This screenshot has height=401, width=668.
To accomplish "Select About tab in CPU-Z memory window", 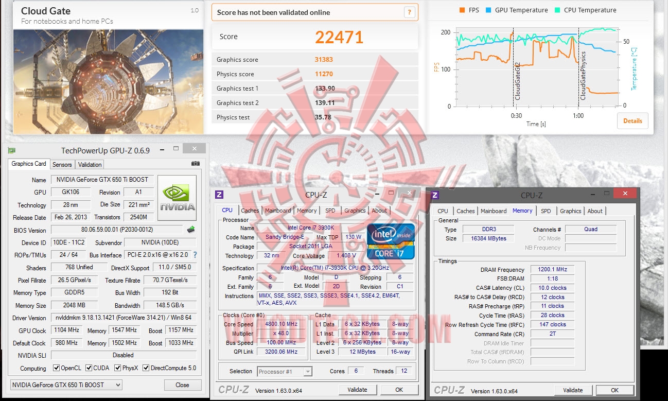I will coord(595,211).
